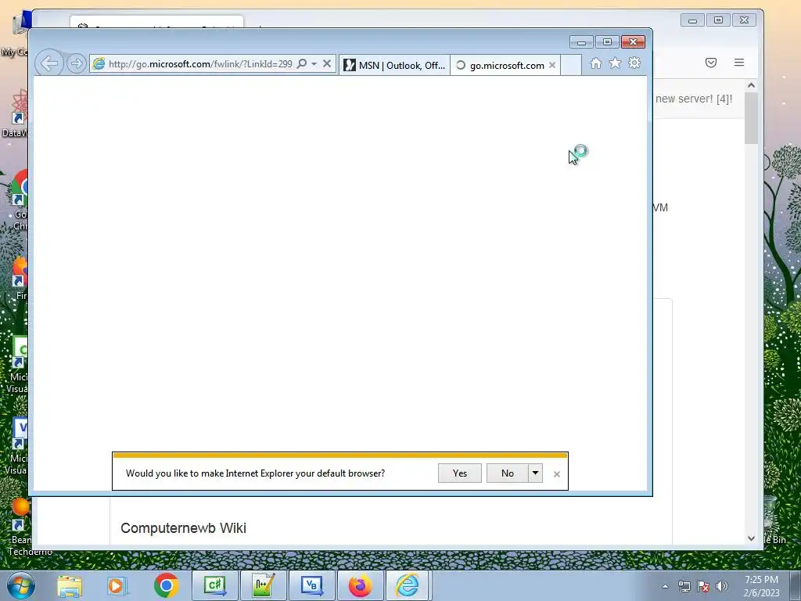Image resolution: width=801 pixels, height=601 pixels.
Task: Launch Windows Media Player from taskbar
Action: [117, 585]
